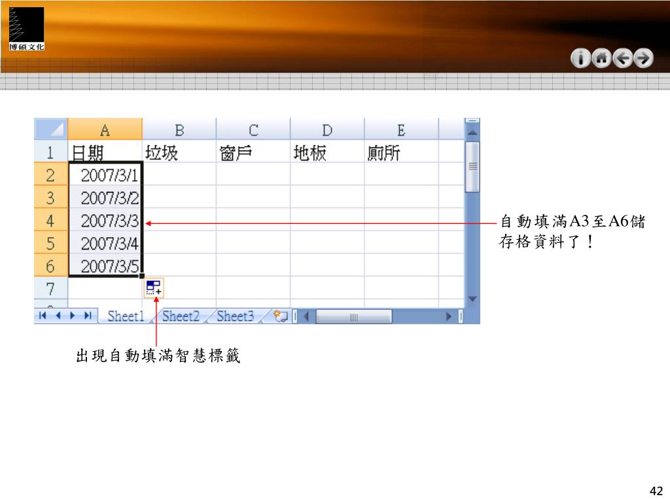
Task: Click the tab bar split handle
Action: tap(295, 316)
